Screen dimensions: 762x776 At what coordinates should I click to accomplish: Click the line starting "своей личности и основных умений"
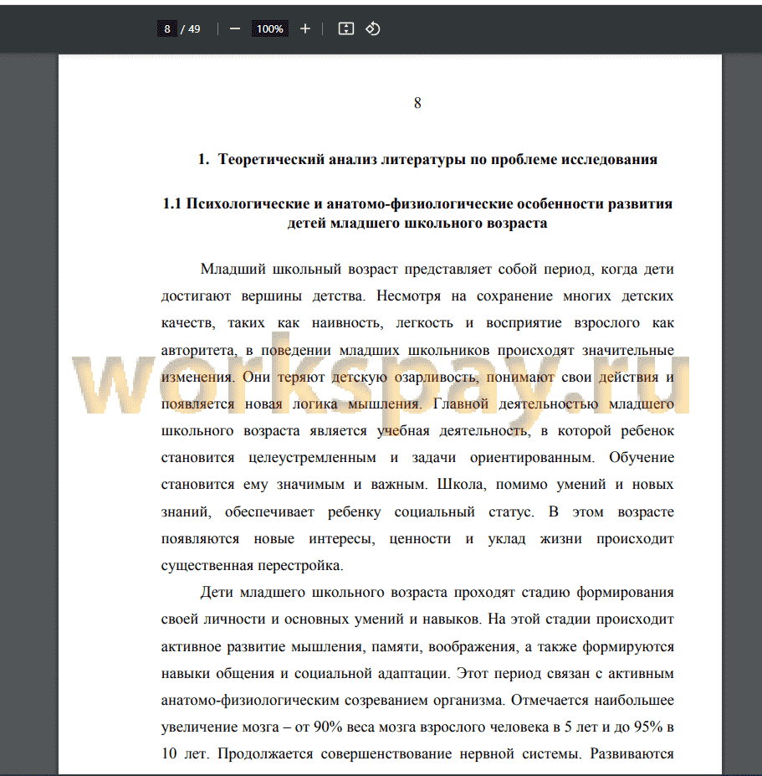[x=417, y=619]
